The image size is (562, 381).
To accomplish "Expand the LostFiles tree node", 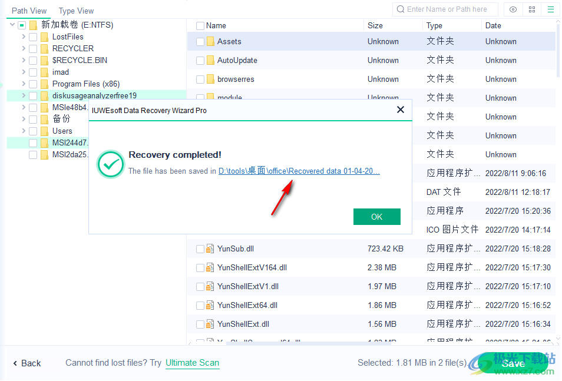I will point(24,37).
